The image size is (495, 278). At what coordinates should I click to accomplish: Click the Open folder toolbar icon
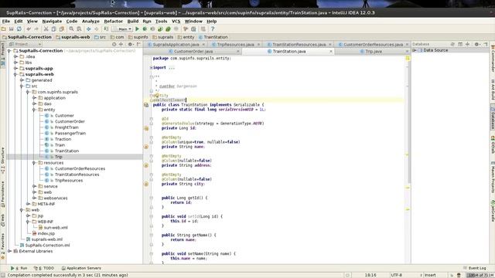(x=3, y=29)
